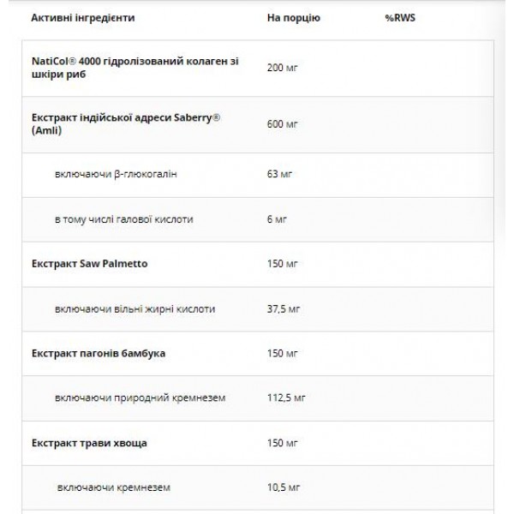Screen dimensions: 514x514
Task: Click the 150 мг value for Saw Palmetto
Action: 283,264
